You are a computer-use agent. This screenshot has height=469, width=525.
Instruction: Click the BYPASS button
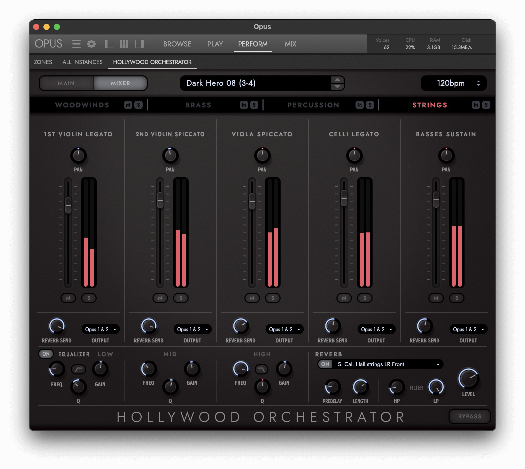point(469,416)
